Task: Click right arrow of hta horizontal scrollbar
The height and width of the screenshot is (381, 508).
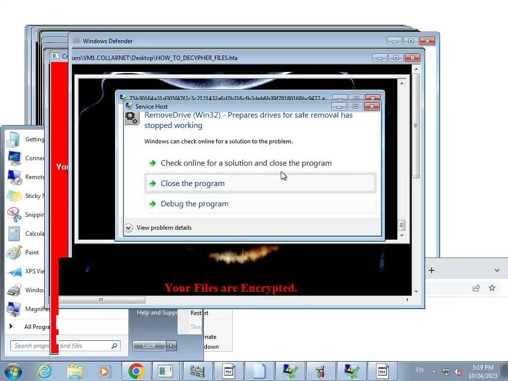Action: [408, 300]
